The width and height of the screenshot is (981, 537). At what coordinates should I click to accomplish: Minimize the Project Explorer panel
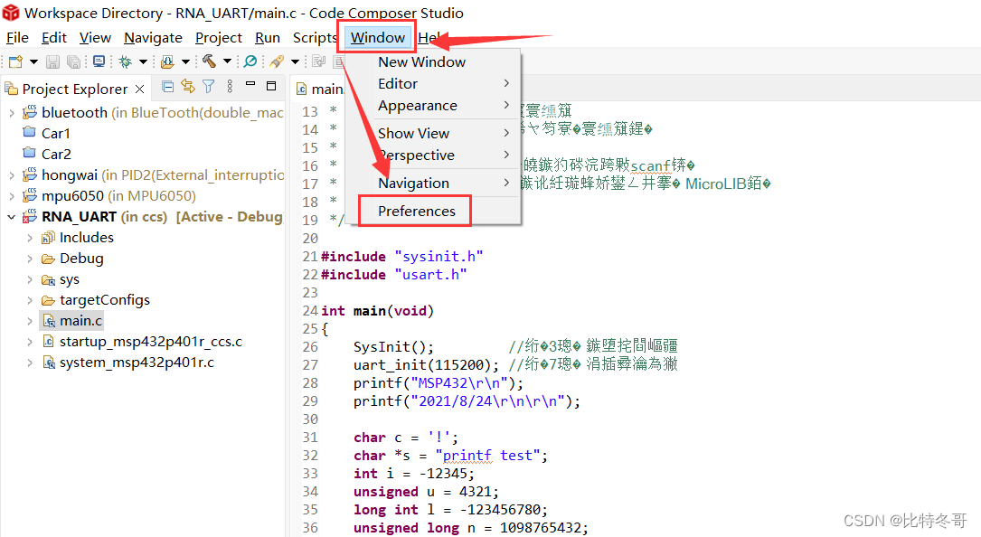(x=250, y=84)
